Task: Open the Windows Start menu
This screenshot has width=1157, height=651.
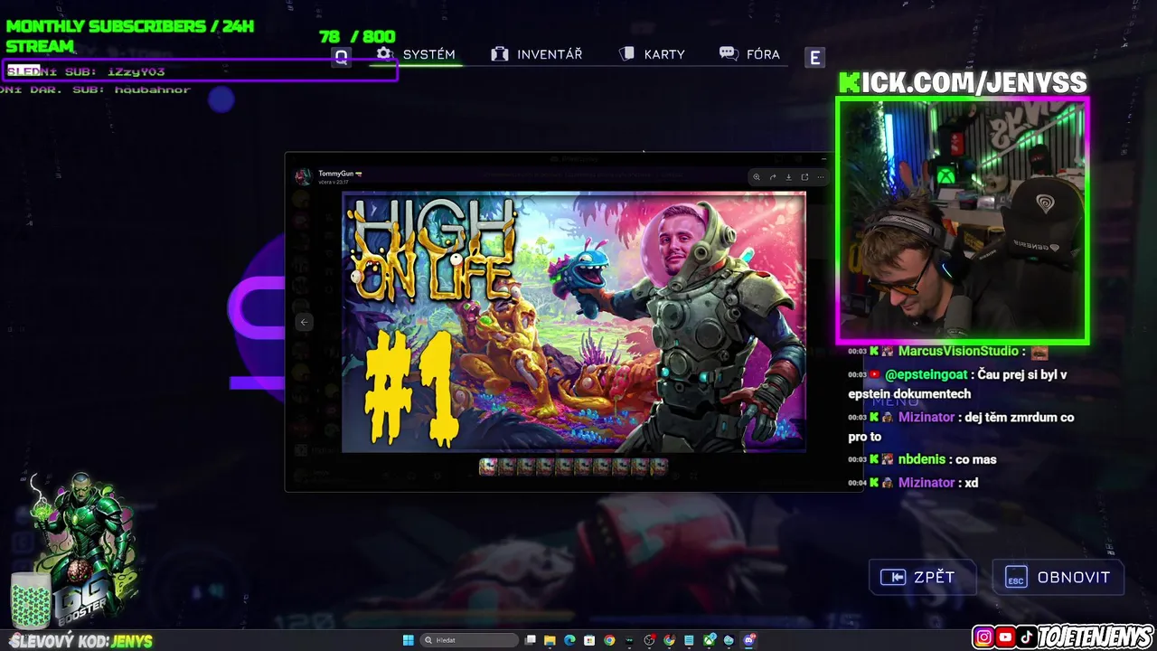Action: click(409, 640)
